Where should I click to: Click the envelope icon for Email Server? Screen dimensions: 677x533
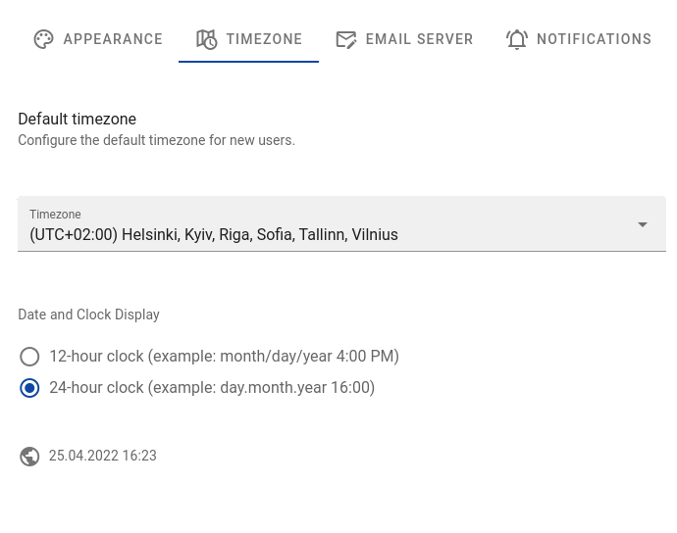point(345,39)
